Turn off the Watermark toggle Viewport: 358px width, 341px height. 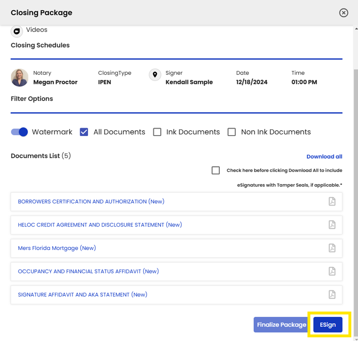(x=19, y=132)
